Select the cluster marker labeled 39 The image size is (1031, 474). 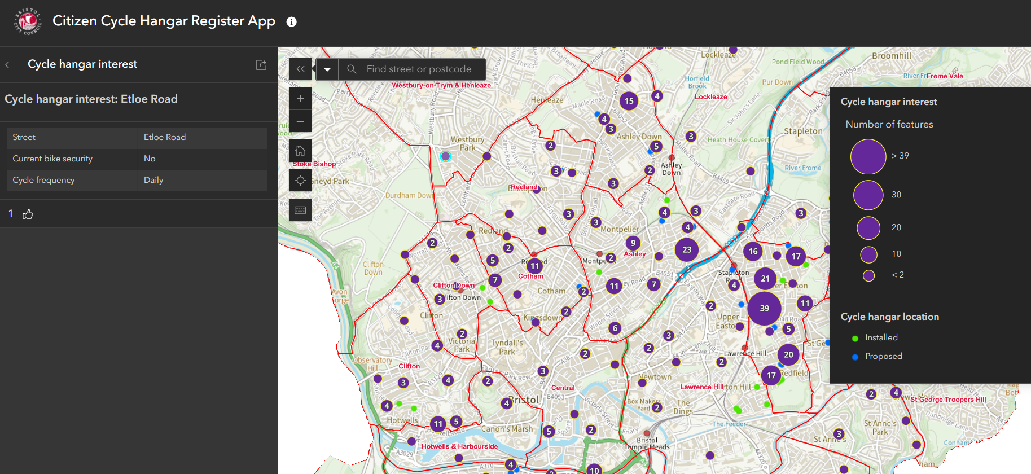pyautogui.click(x=764, y=308)
